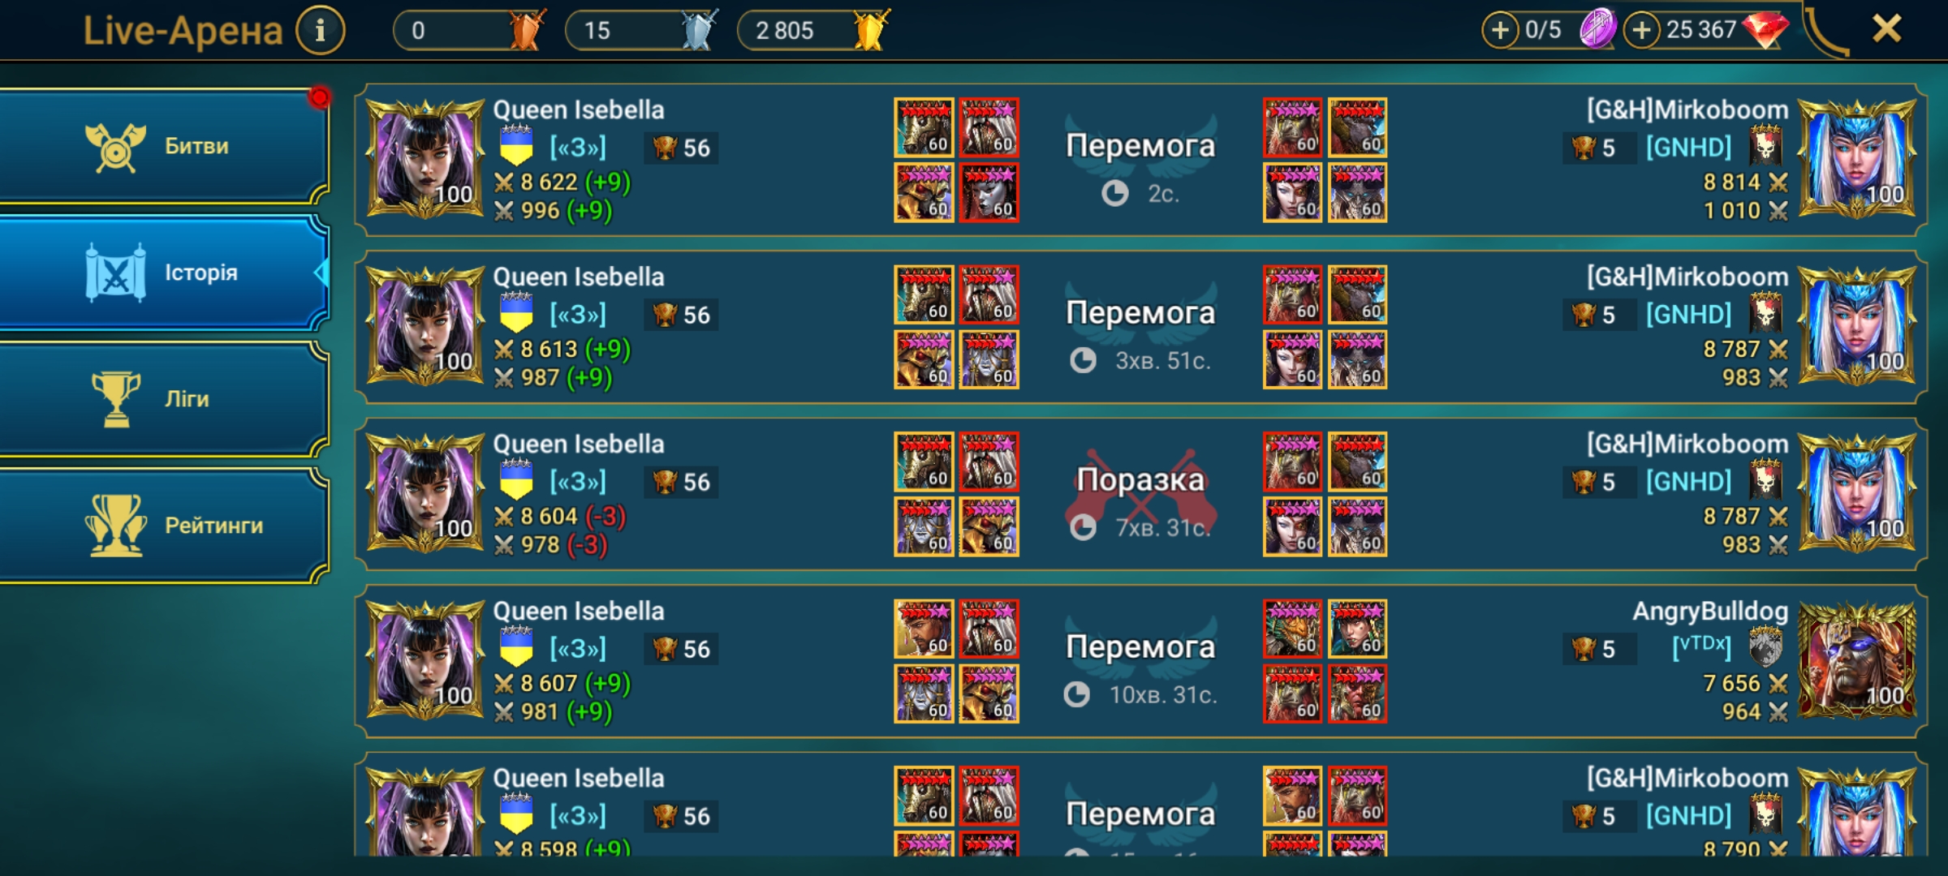Viewport: 1948px width, 876px height.
Task: Tap the bronze shield counter showing 0
Action: pyautogui.click(x=469, y=31)
